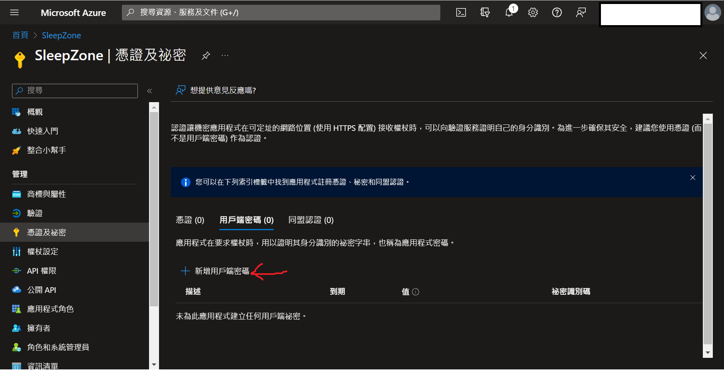Pin the SleepZone blade
This screenshot has height=371, width=724.
206,55
